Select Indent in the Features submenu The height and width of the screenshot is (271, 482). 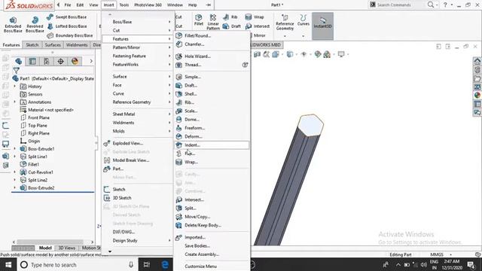212,145
